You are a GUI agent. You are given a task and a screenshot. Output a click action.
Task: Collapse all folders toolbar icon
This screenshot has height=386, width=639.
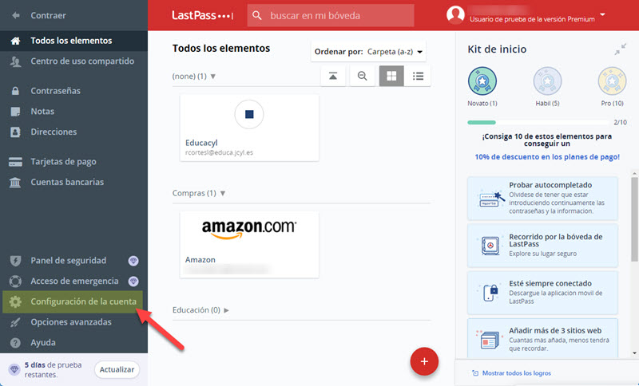coord(333,76)
